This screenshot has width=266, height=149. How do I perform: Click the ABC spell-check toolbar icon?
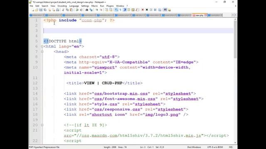165,10
